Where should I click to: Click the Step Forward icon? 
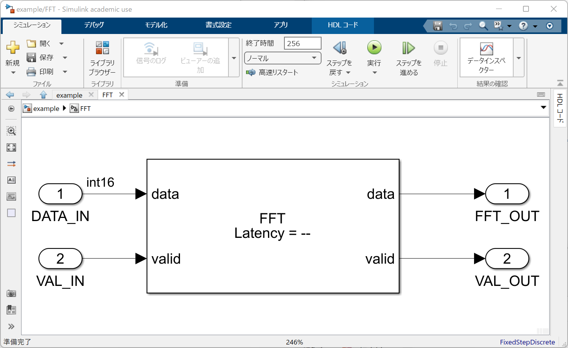tap(408, 48)
